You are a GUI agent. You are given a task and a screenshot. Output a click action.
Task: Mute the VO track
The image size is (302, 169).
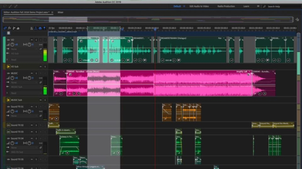click(32, 40)
